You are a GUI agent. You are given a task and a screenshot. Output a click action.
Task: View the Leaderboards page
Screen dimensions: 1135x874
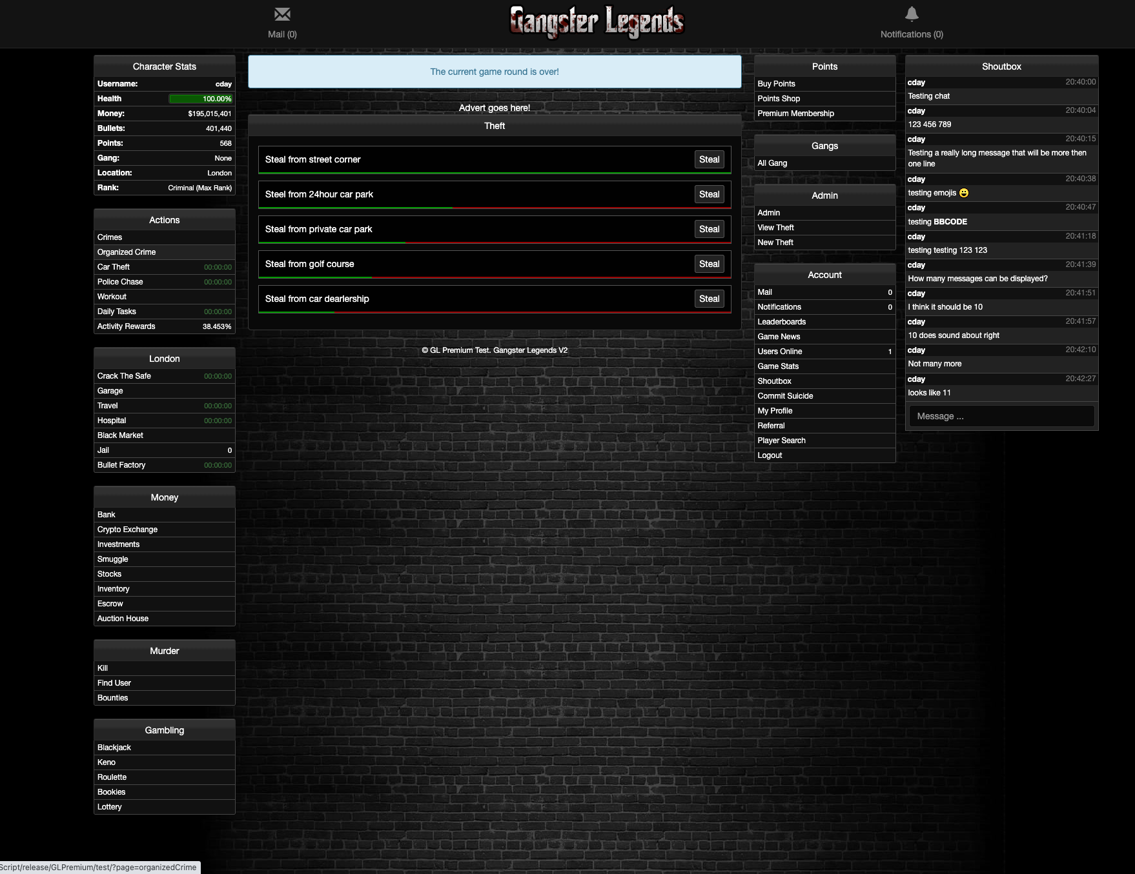781,322
